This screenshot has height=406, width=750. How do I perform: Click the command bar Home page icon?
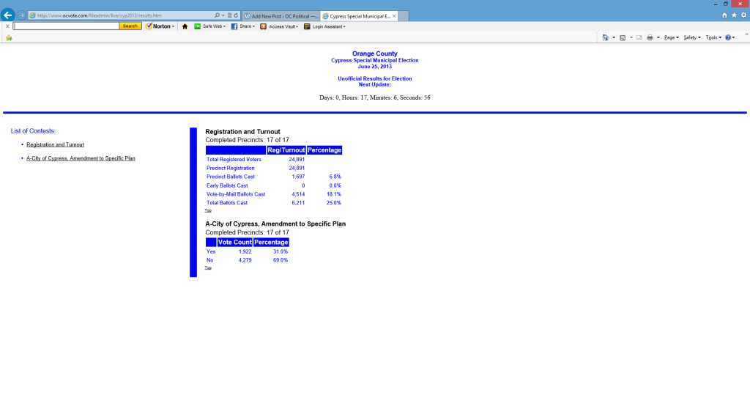click(x=606, y=37)
